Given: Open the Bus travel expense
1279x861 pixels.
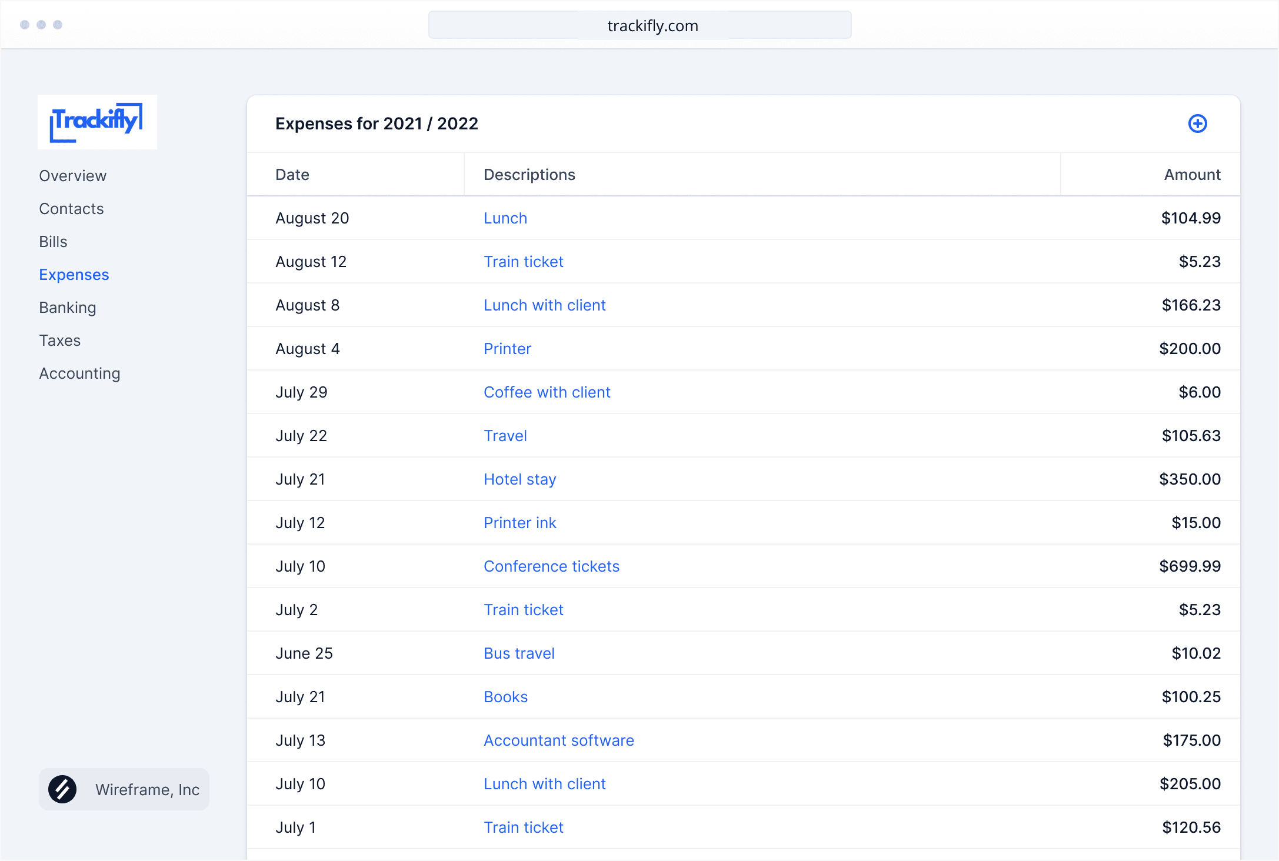Looking at the screenshot, I should (519, 653).
